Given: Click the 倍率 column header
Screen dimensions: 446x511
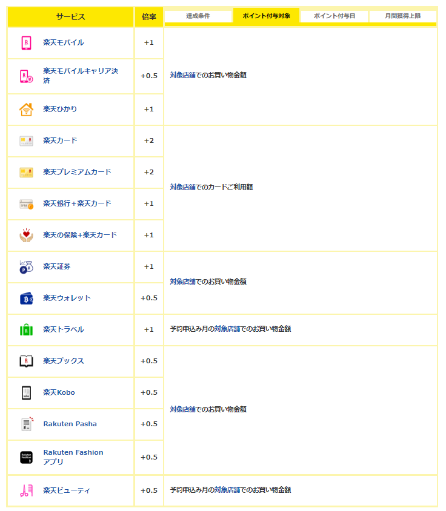Looking at the screenshot, I should tap(149, 16).
